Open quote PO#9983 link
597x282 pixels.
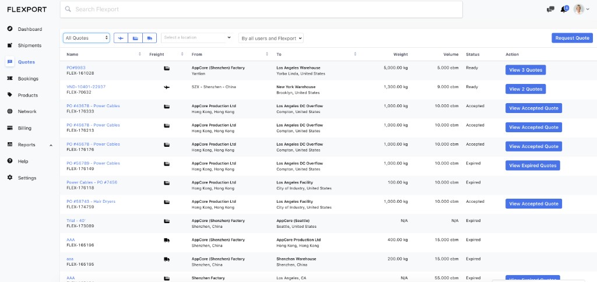click(x=76, y=68)
